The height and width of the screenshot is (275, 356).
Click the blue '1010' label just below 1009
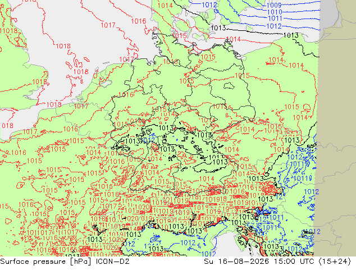(275, 12)
